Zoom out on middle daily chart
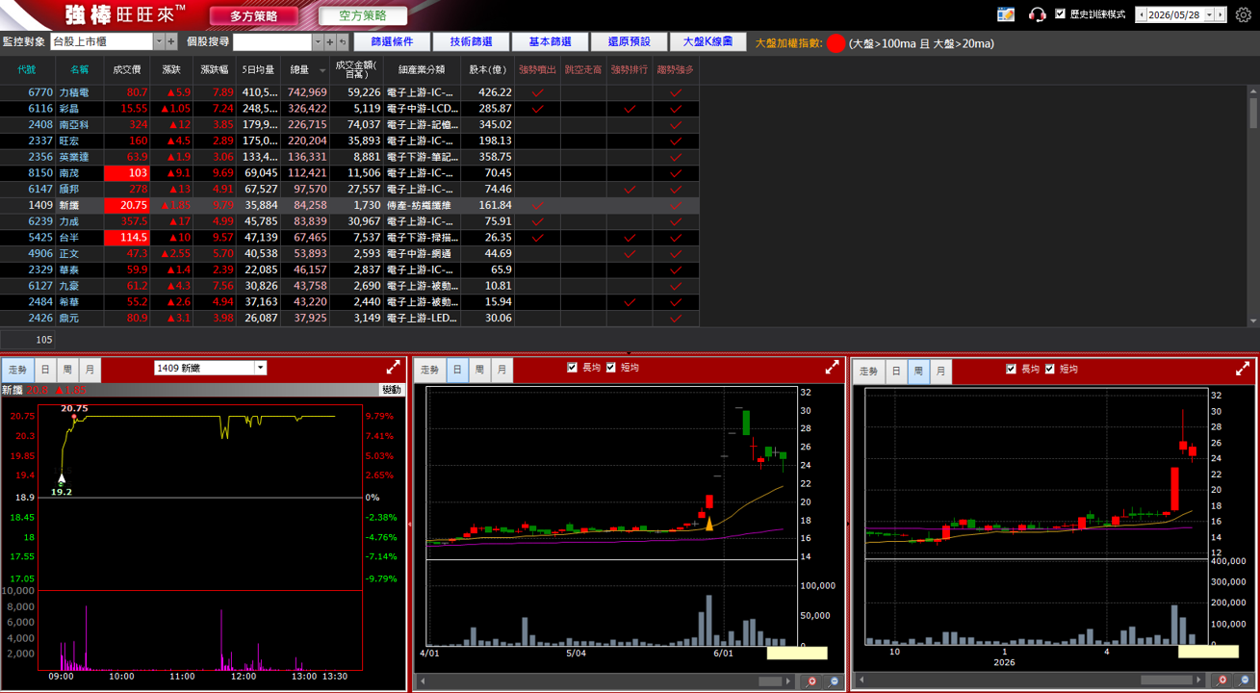The height and width of the screenshot is (693, 1260). (834, 681)
